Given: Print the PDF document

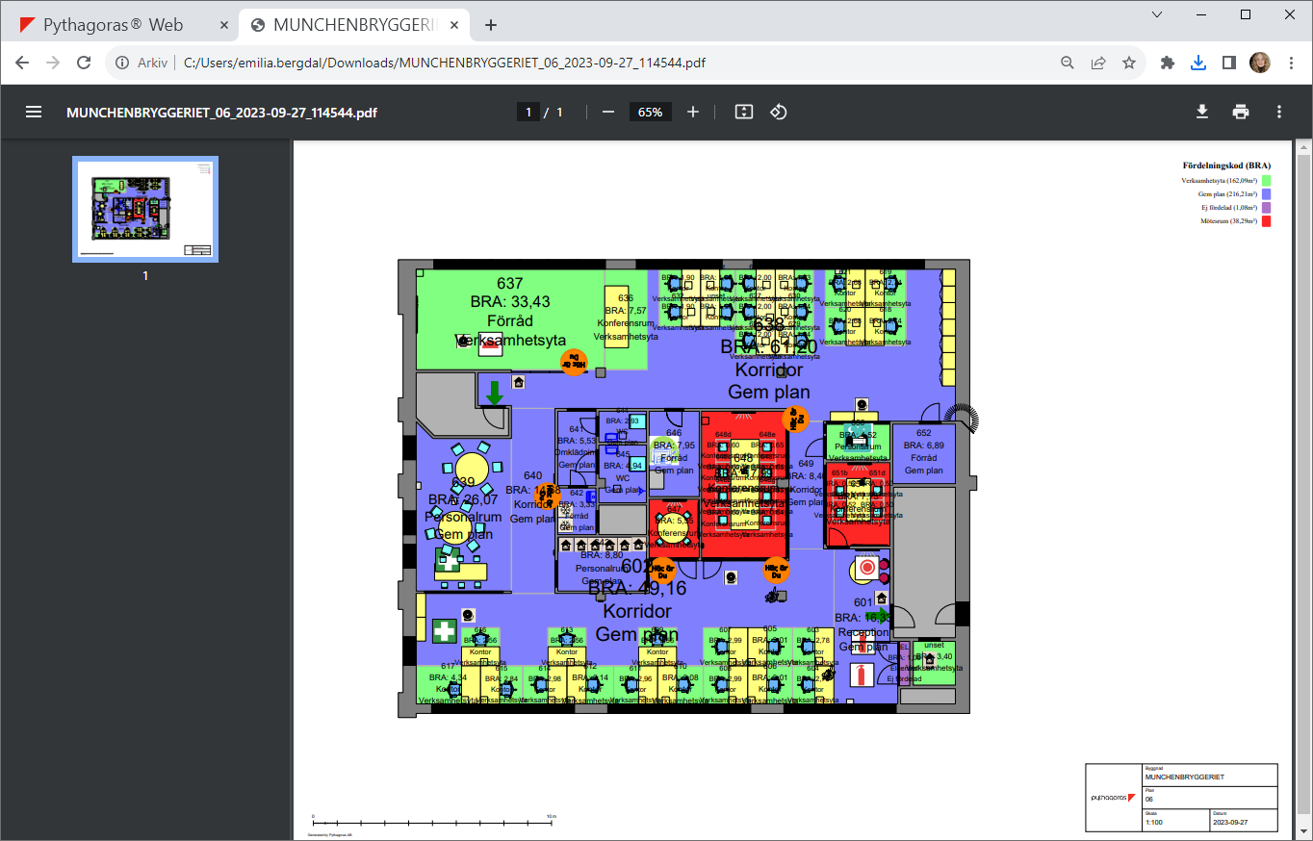Looking at the screenshot, I should (x=1241, y=112).
